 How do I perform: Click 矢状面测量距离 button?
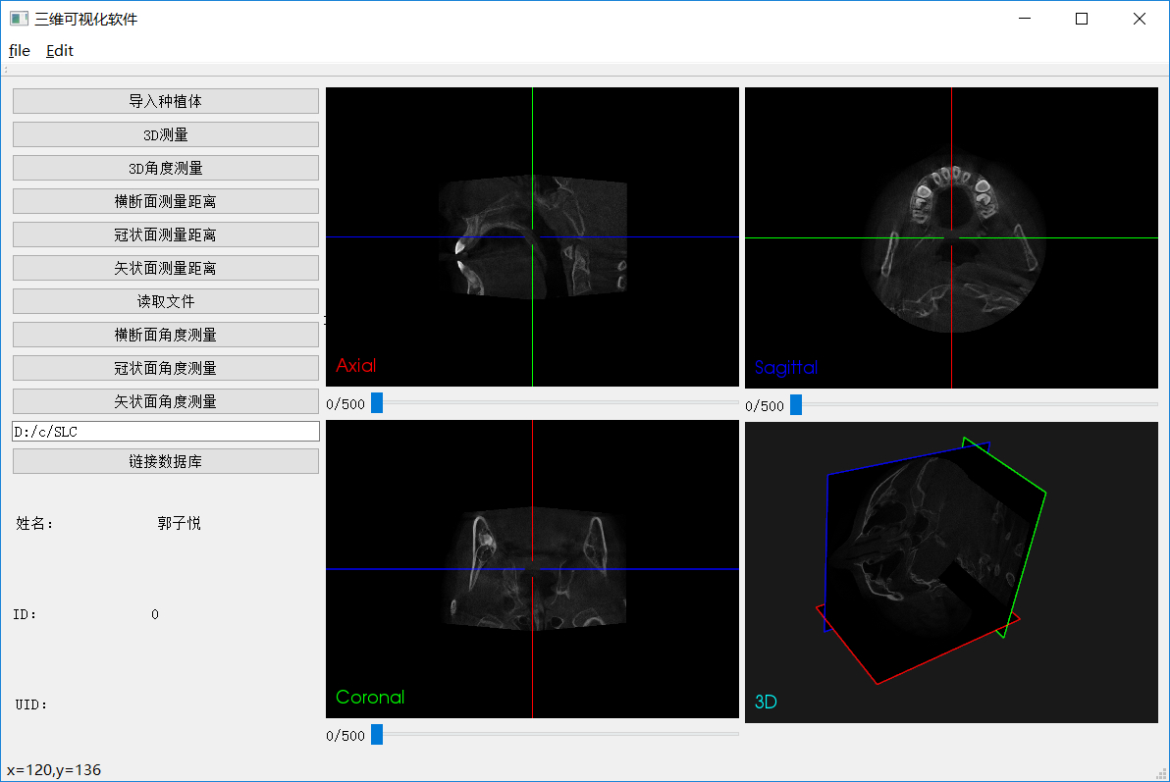tap(166, 268)
